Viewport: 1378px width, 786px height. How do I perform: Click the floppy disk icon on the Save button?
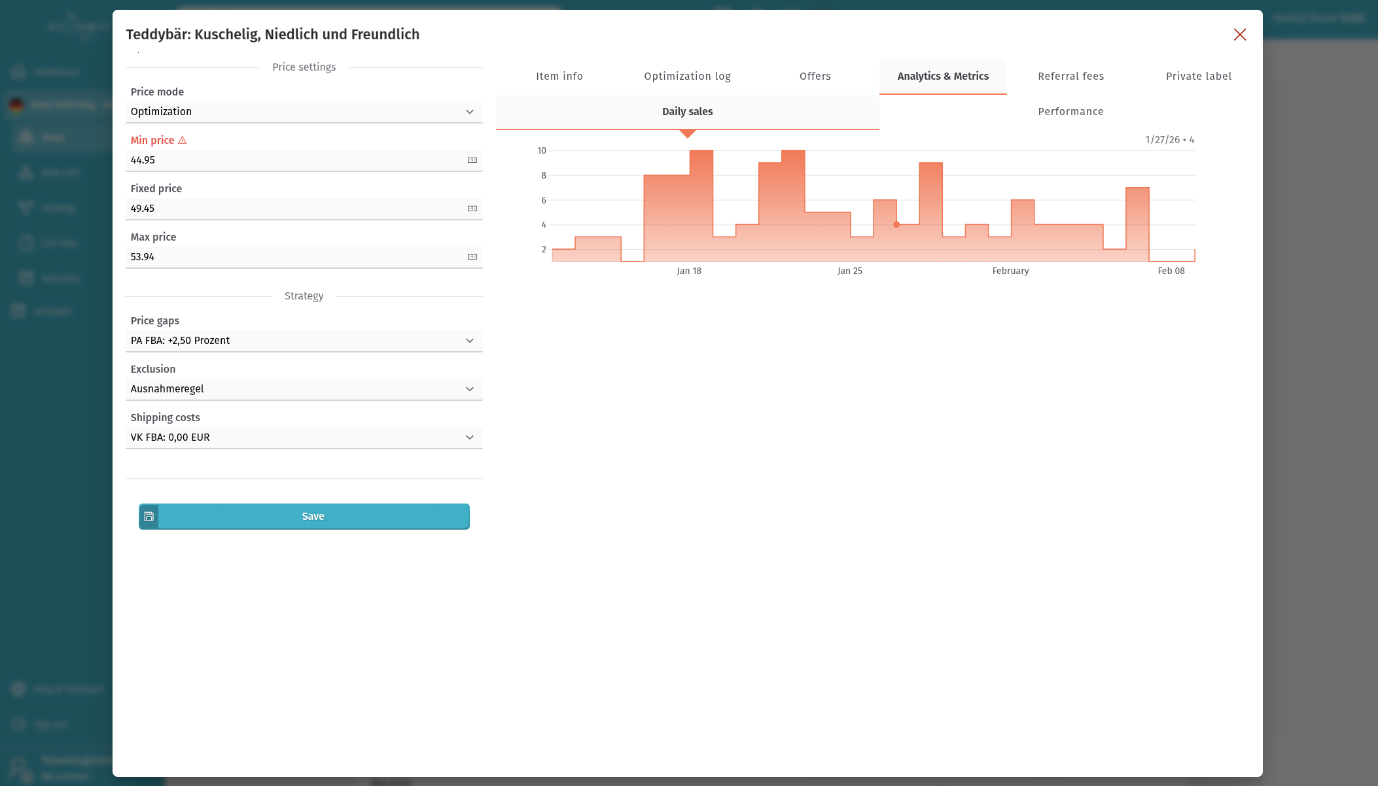(x=149, y=516)
